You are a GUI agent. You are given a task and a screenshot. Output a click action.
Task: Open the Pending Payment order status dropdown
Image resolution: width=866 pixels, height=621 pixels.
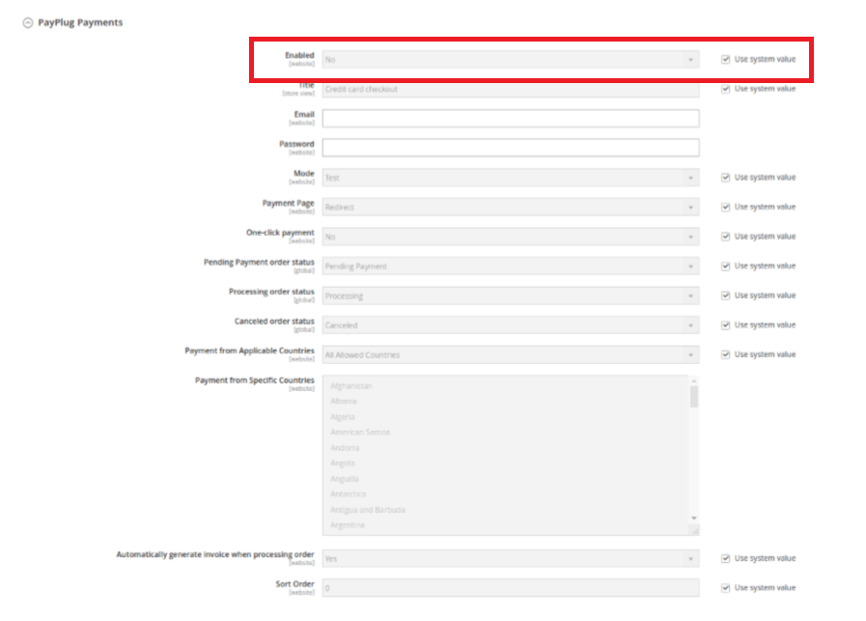click(511, 267)
